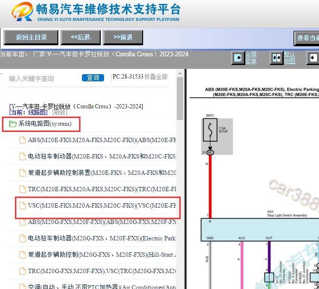Screen dimensions: 319x289
Task: Click document icon beside 电动驻车制动器(M20E-FKS)
Action: tap(23, 157)
